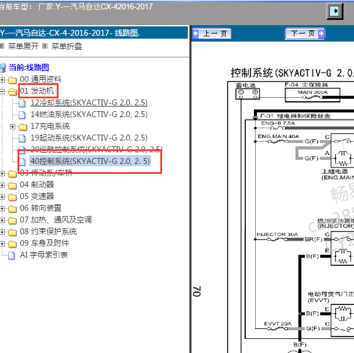Open 19起动系统(SKYACTIV-G 2.0, 2.5) document
This screenshot has height=353, width=354.
[89, 138]
